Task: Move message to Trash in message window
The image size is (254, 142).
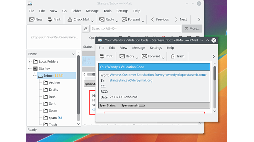Action: coord(177,56)
